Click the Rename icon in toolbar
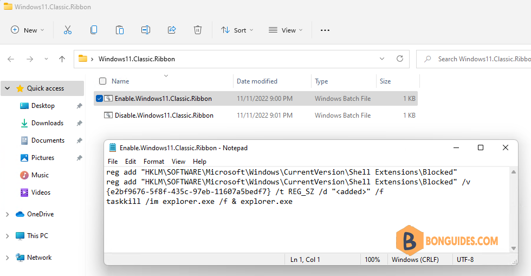Viewport: 531px width, 276px height. click(x=146, y=30)
